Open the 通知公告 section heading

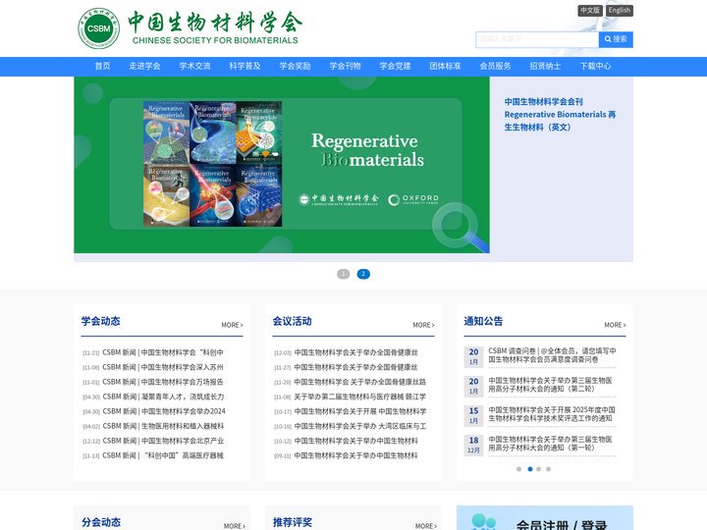point(483,321)
